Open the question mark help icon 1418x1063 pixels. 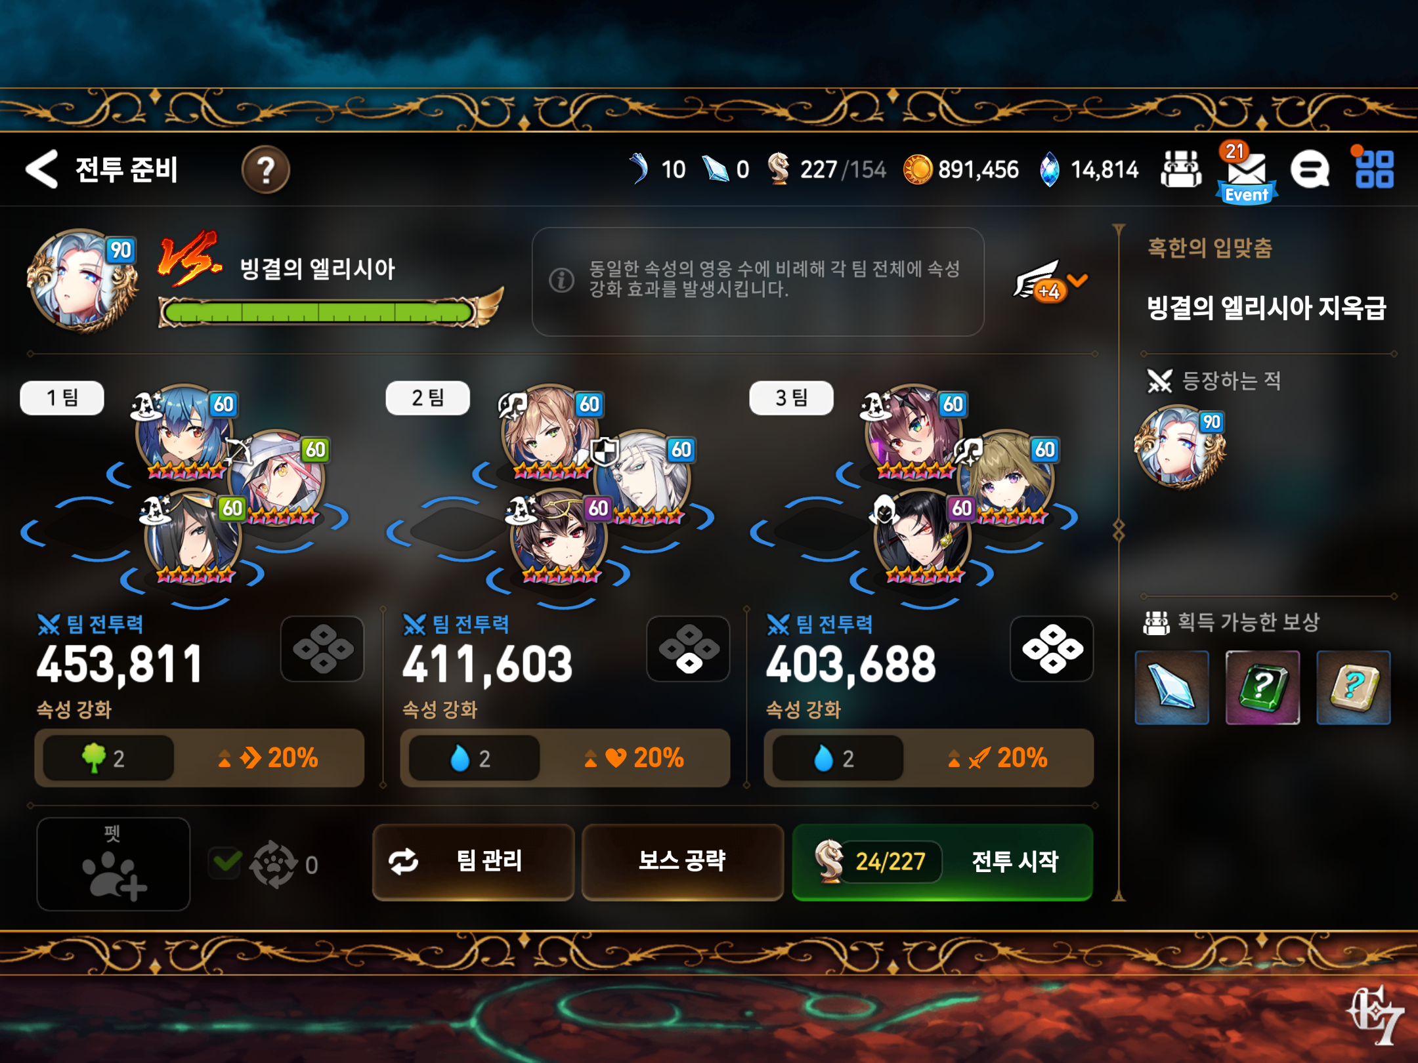coord(266,170)
